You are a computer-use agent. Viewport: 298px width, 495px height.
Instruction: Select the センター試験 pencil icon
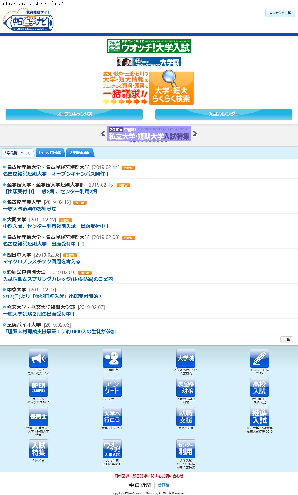(259, 358)
